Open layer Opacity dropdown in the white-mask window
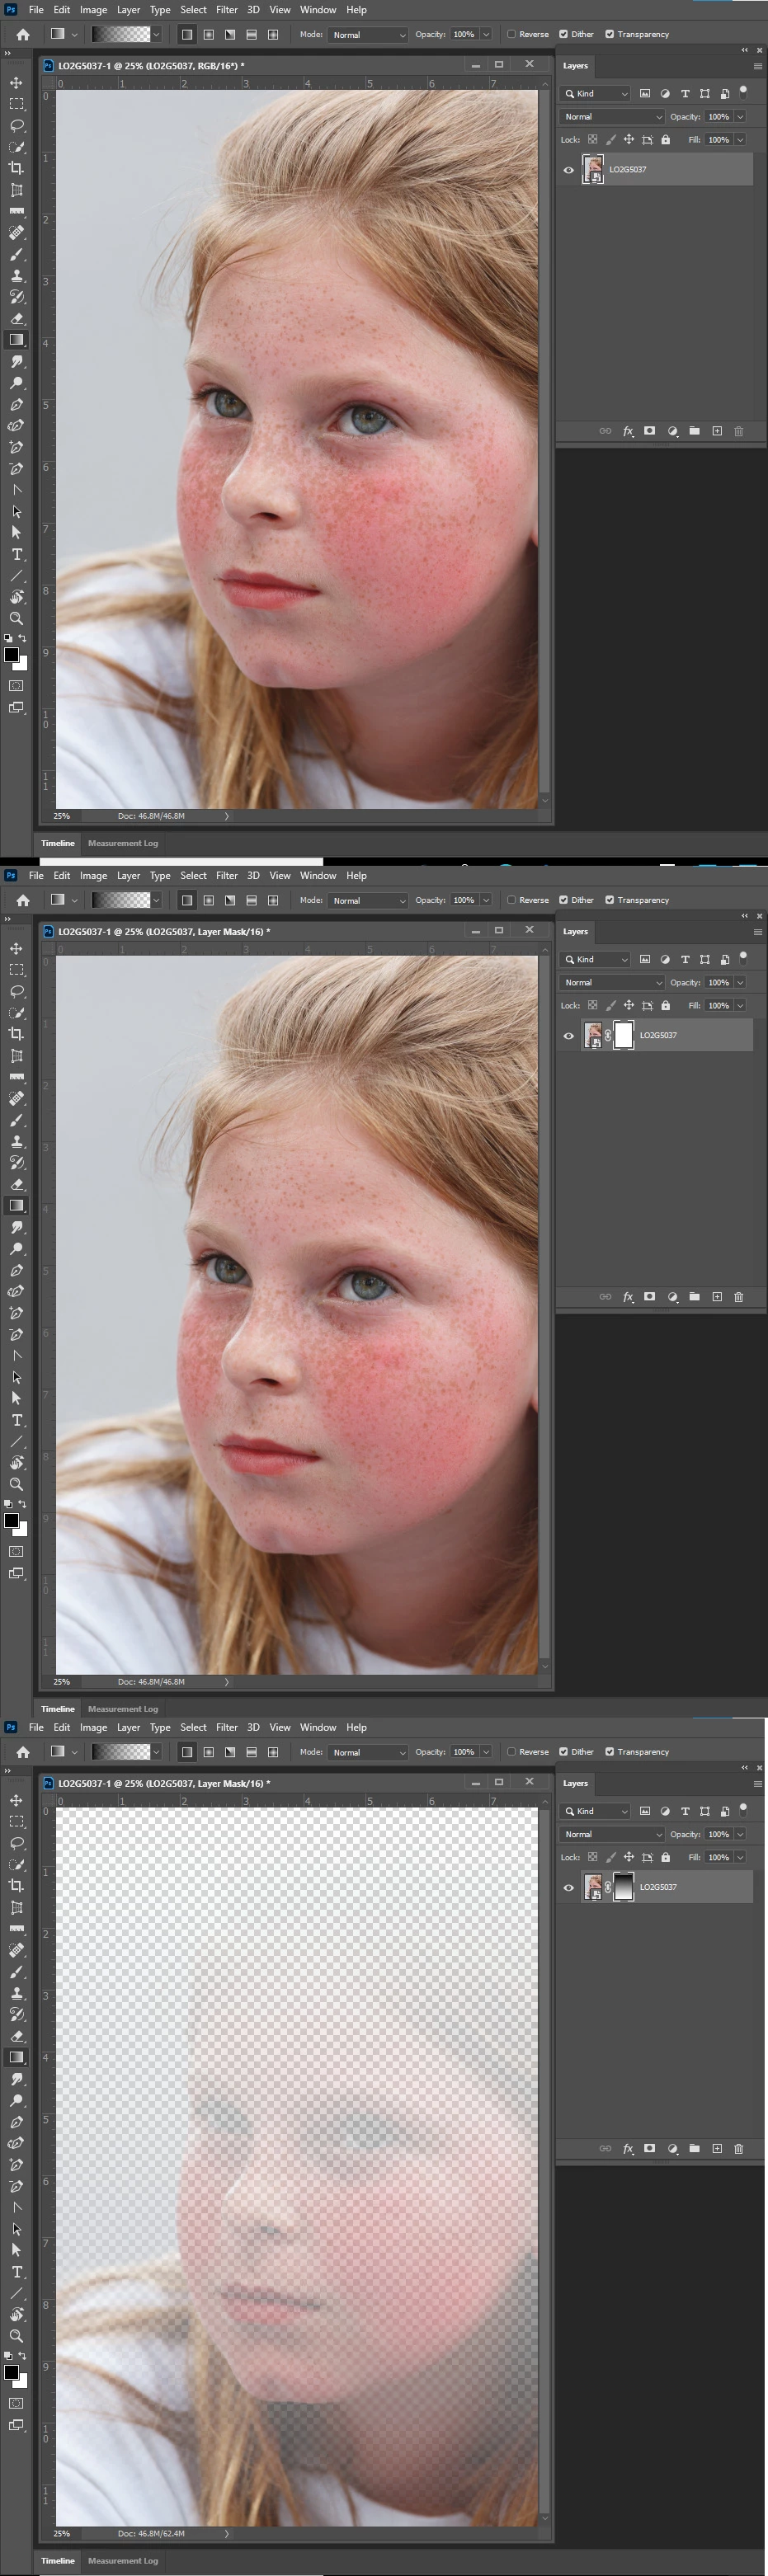Image resolution: width=768 pixels, height=2576 pixels. pyautogui.click(x=740, y=983)
